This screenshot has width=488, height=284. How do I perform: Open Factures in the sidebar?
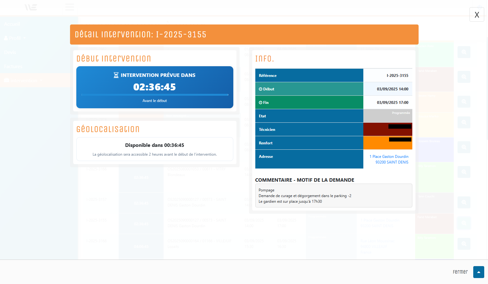[13, 67]
